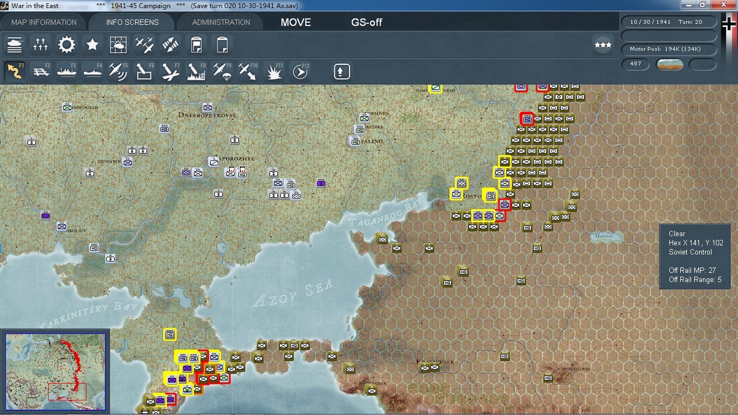This screenshot has width=738, height=415.
Task: Select F2 rail mode
Action: pos(41,71)
